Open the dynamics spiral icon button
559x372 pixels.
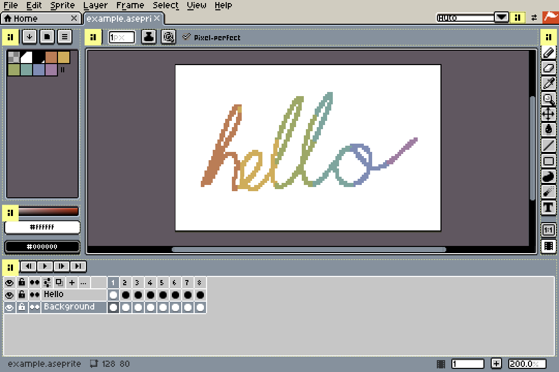point(168,37)
